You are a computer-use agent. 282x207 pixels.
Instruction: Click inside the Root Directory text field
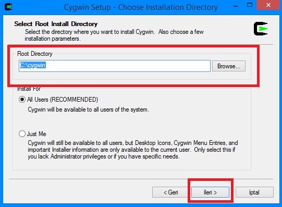[115, 66]
